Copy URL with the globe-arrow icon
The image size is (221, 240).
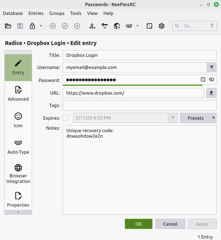point(117,26)
